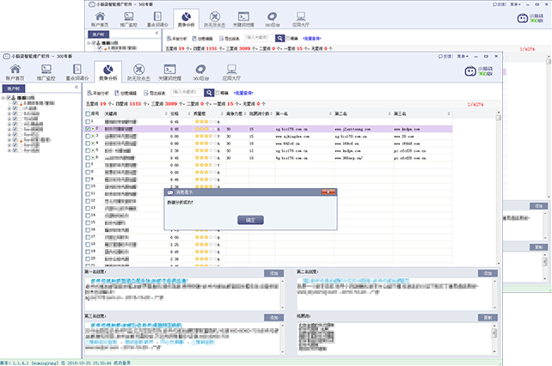Expand the root node of account tree
This screenshot has width=552, height=366.
3,100
